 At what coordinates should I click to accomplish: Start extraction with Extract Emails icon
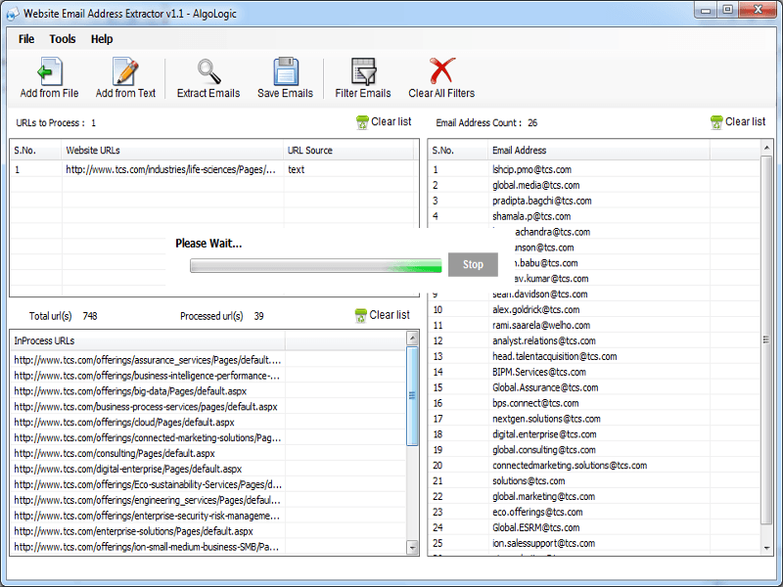(x=208, y=72)
